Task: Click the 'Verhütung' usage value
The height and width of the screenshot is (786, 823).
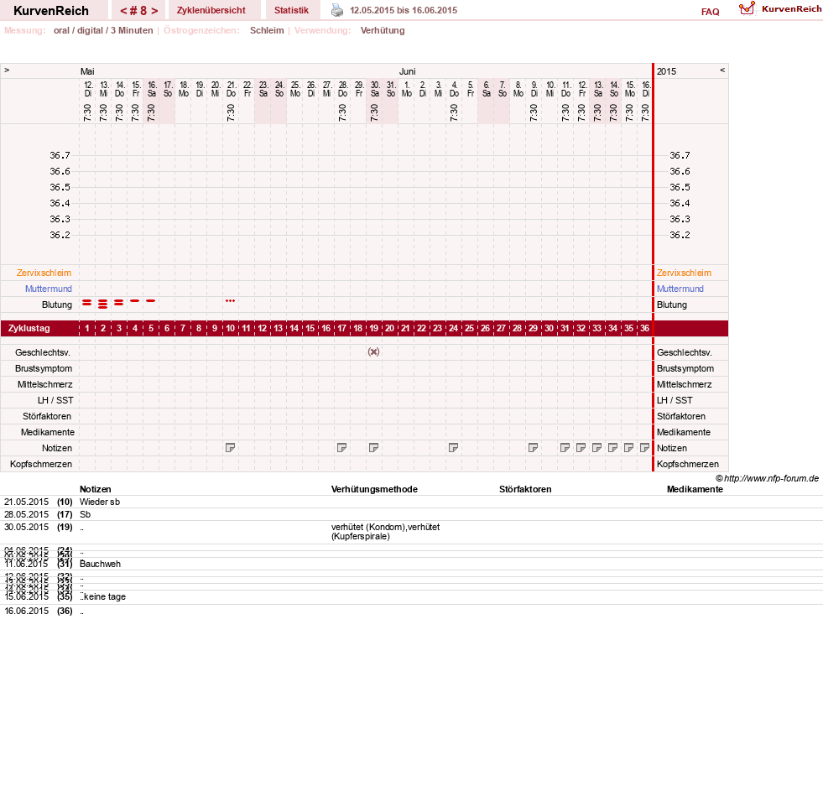Action: (x=383, y=30)
